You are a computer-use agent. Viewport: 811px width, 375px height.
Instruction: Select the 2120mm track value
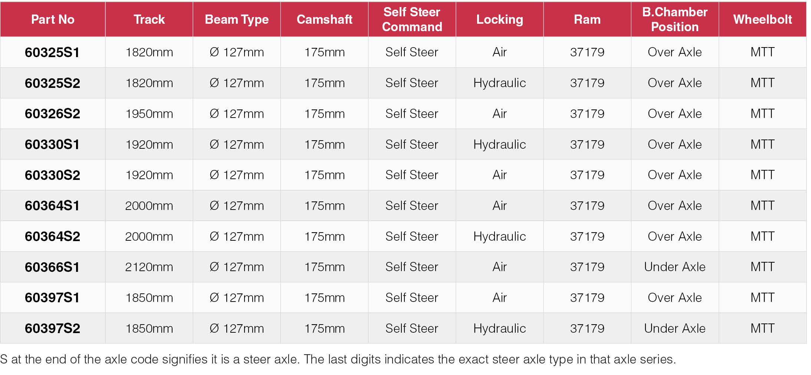[x=149, y=267]
